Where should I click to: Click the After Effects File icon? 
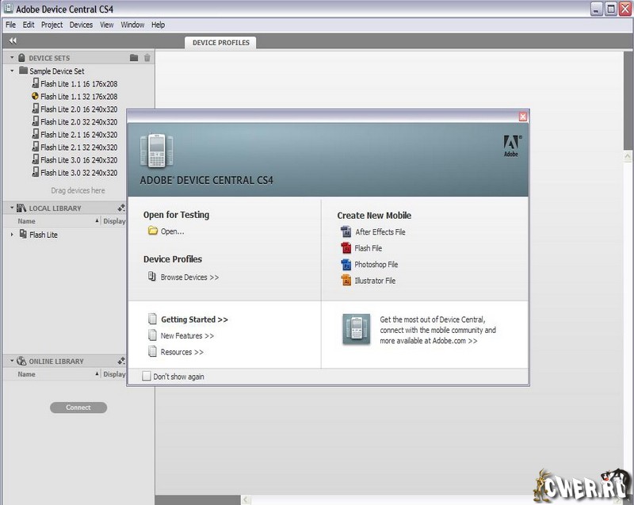346,232
